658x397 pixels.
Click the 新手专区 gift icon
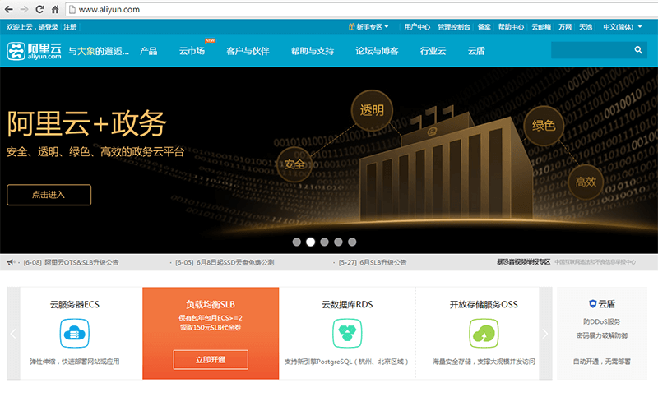coord(352,27)
